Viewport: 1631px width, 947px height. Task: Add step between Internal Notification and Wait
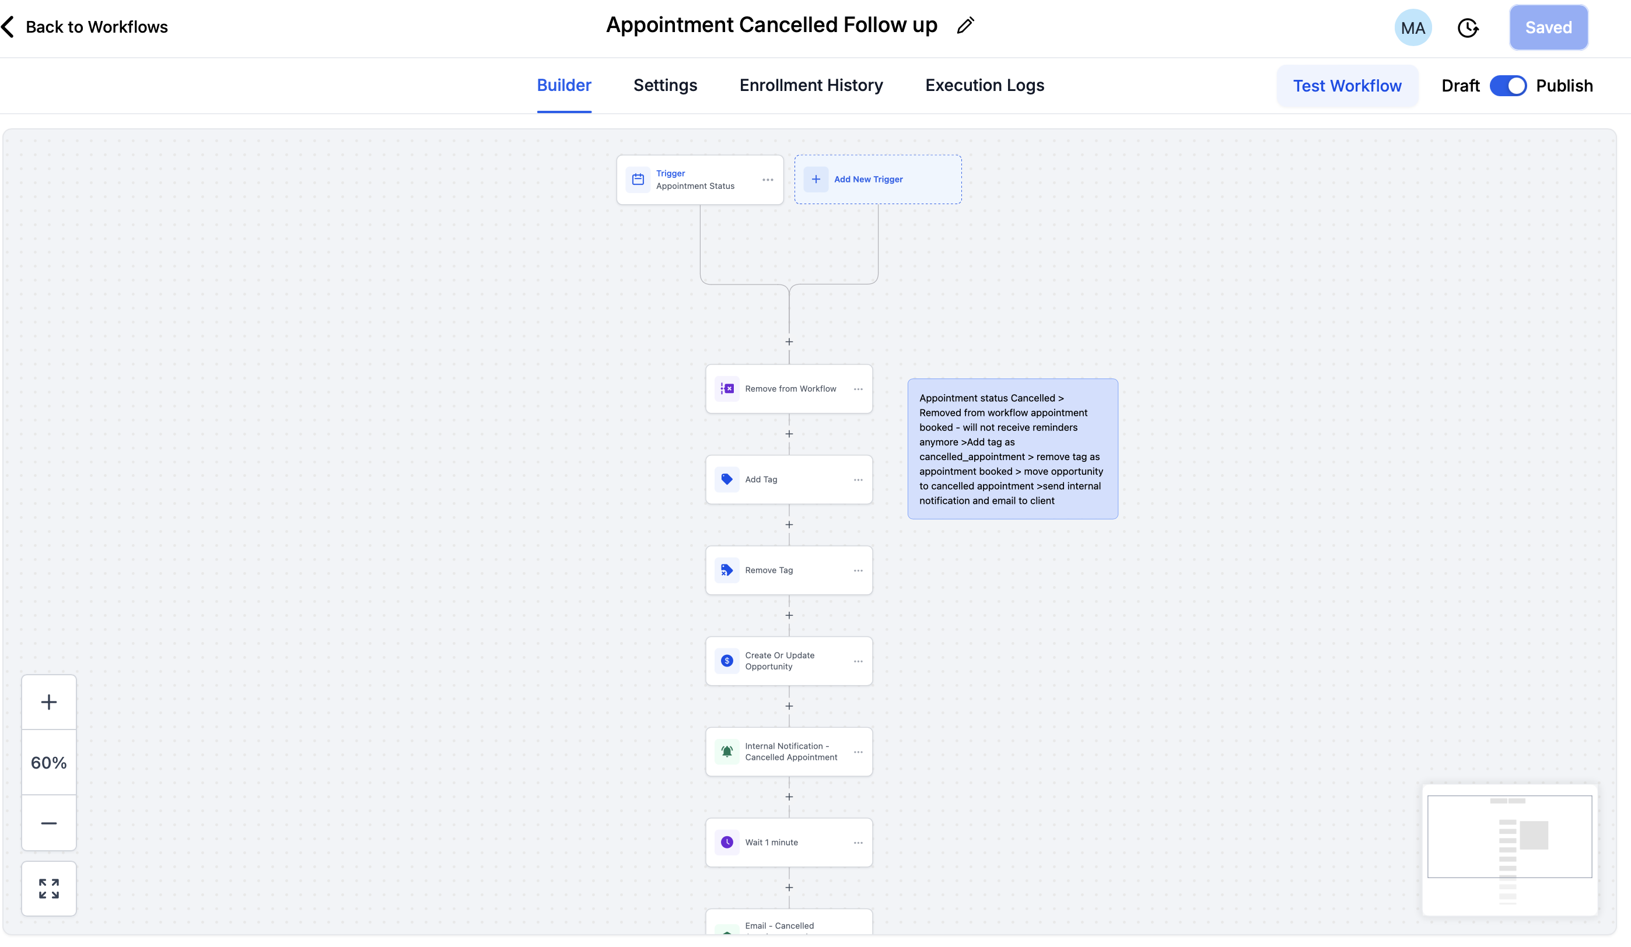[x=789, y=797]
